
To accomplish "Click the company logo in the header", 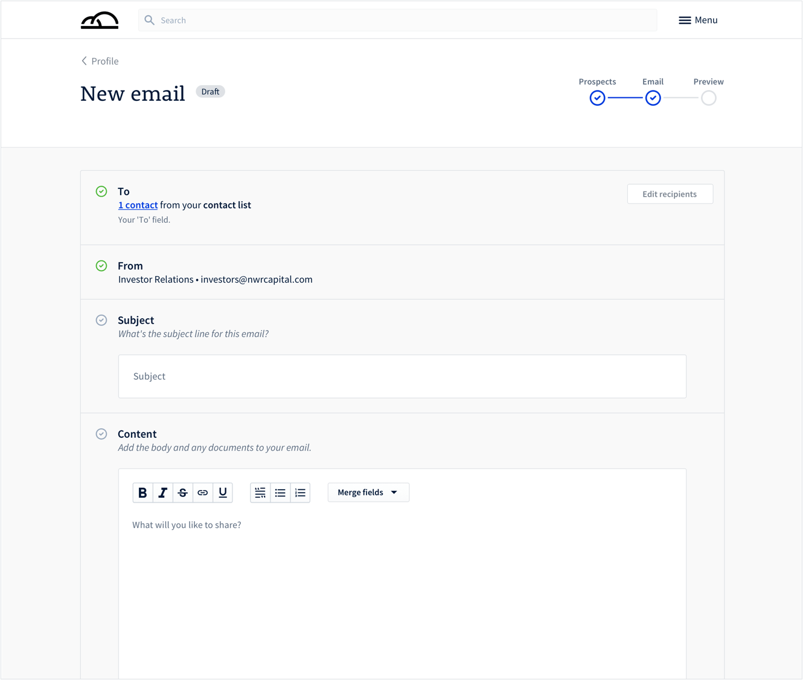I will 100,21.
